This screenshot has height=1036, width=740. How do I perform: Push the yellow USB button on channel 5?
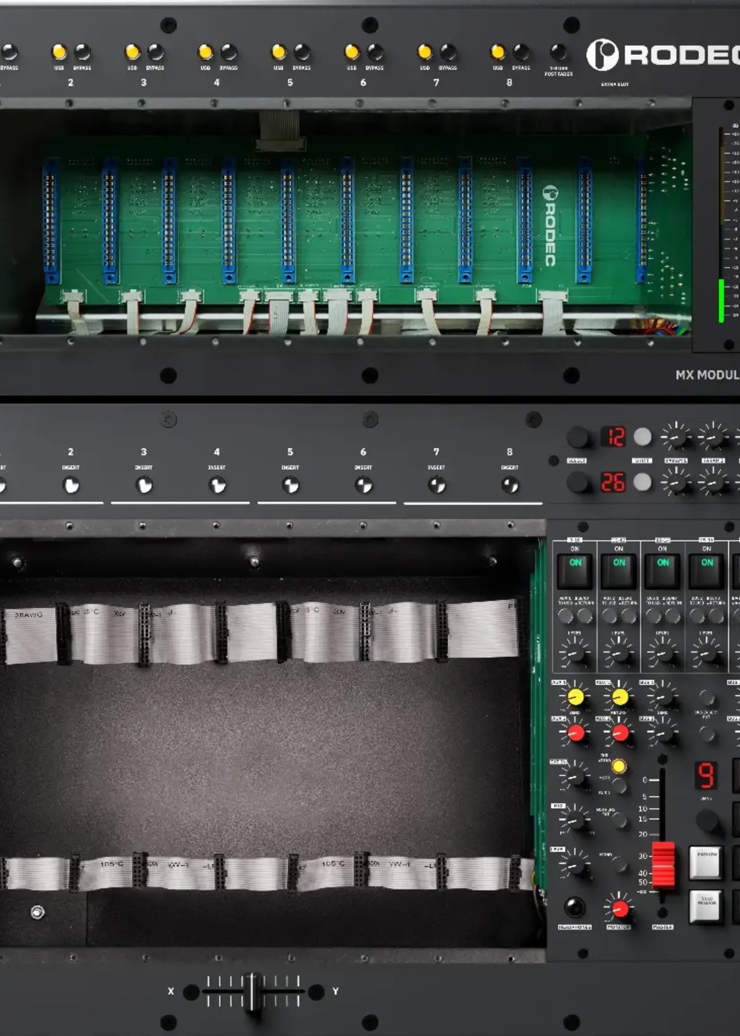[x=279, y=52]
